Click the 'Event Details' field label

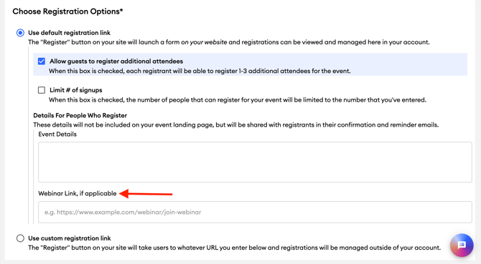[57, 134]
